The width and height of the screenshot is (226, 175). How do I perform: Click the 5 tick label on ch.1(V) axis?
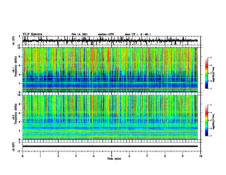pos(20,37)
